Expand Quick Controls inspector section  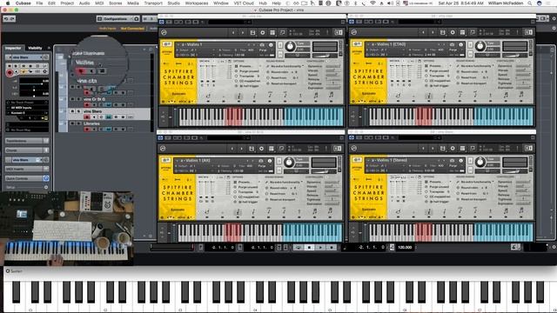pyautogui.click(x=27, y=178)
